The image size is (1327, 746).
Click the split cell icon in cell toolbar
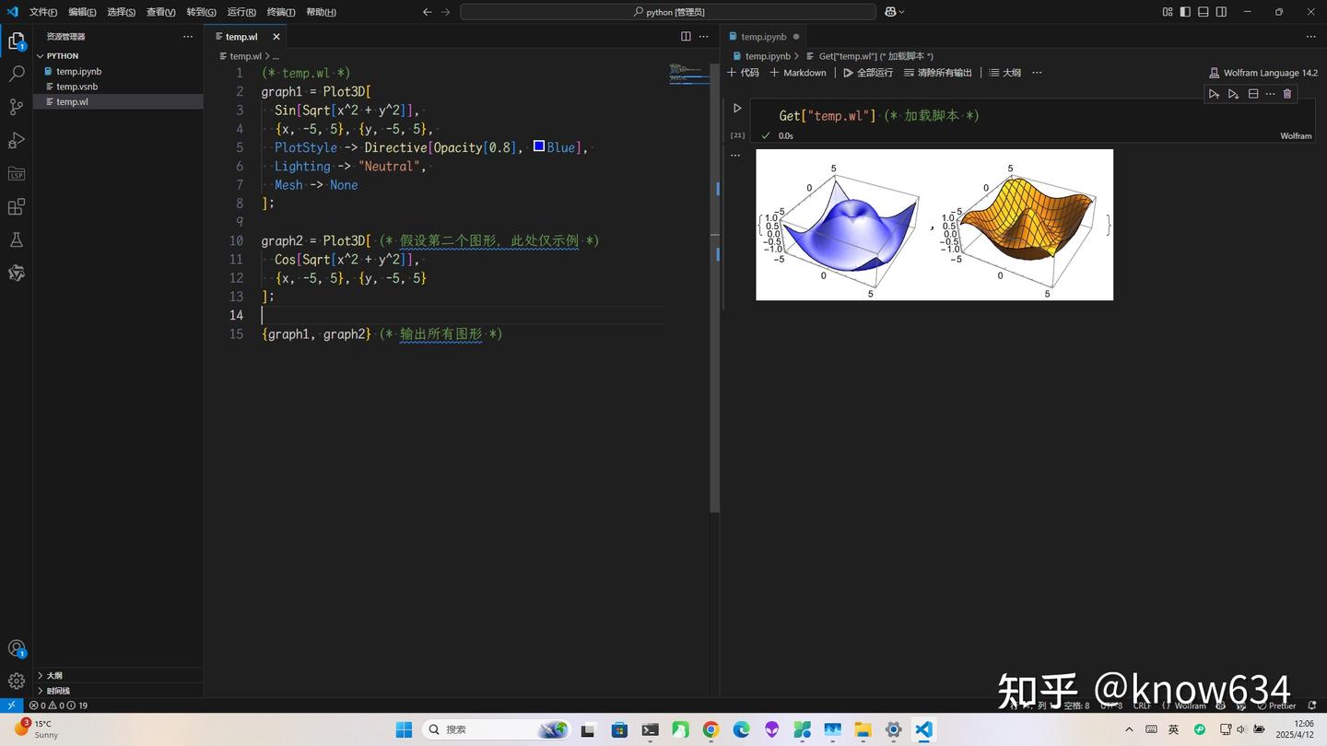pos(1252,93)
